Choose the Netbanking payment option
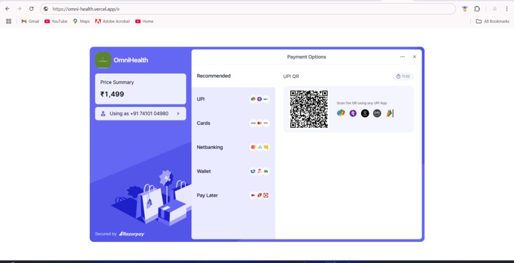Image resolution: width=514 pixels, height=263 pixels. (x=233, y=147)
